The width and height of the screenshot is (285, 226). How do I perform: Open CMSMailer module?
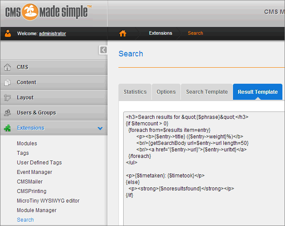pyautogui.click(x=30, y=182)
